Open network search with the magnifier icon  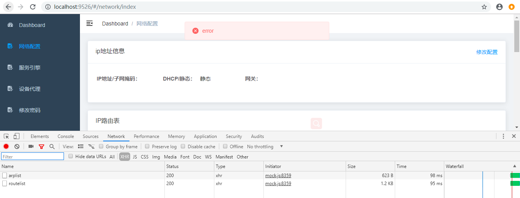click(x=52, y=146)
